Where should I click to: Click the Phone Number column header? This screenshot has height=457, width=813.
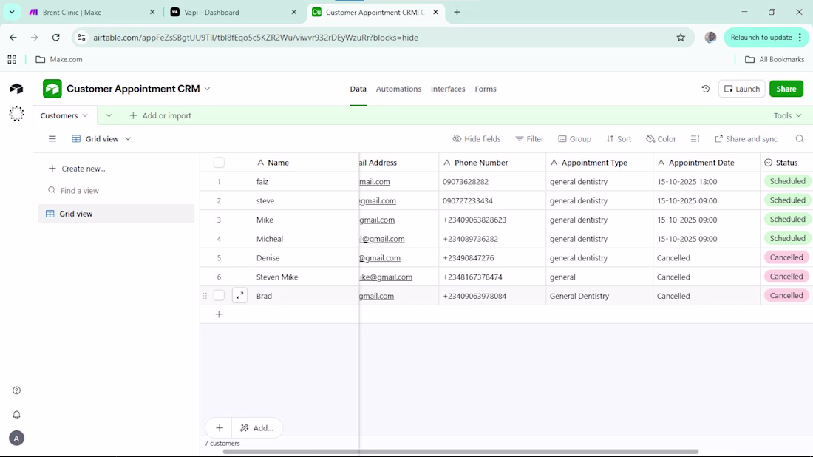click(492, 163)
